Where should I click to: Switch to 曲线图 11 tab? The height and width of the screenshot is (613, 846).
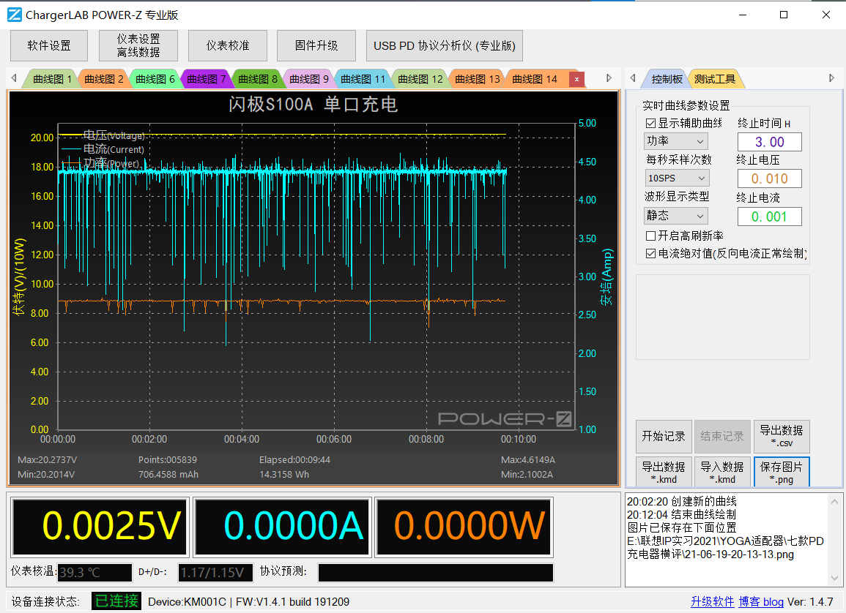click(x=363, y=79)
